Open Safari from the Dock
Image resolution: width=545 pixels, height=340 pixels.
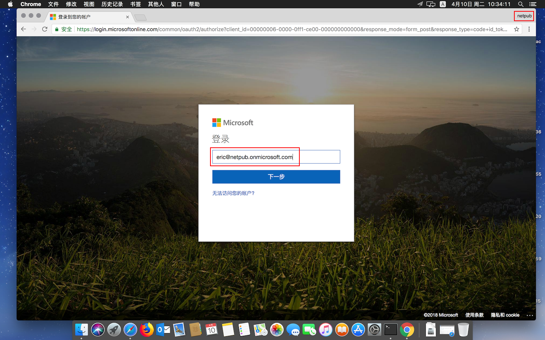(x=130, y=330)
